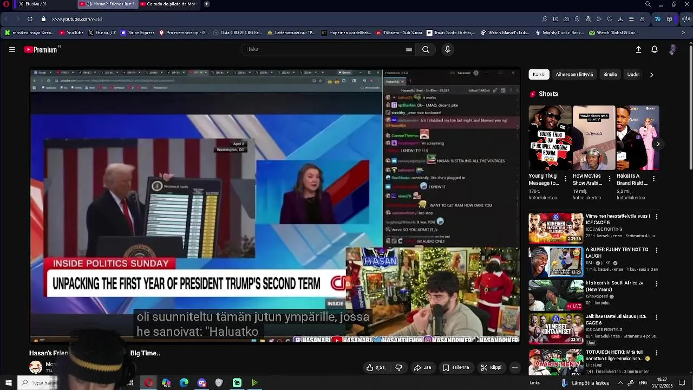The image size is (693, 390).
Task: Open the YouTube hamburger guide menu
Action: [12, 49]
